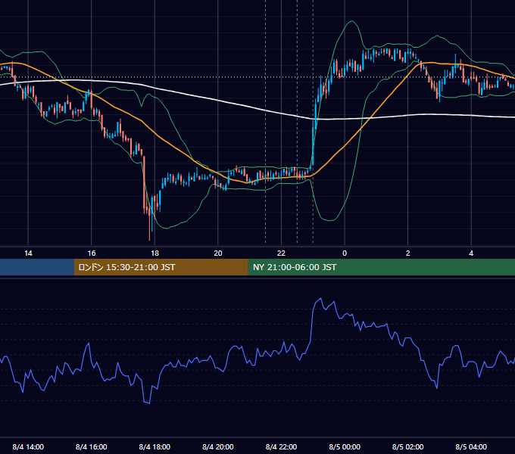The height and width of the screenshot is (454, 515).
Task: Click the lowest candlestick wick near 18:00
Action: click(149, 229)
